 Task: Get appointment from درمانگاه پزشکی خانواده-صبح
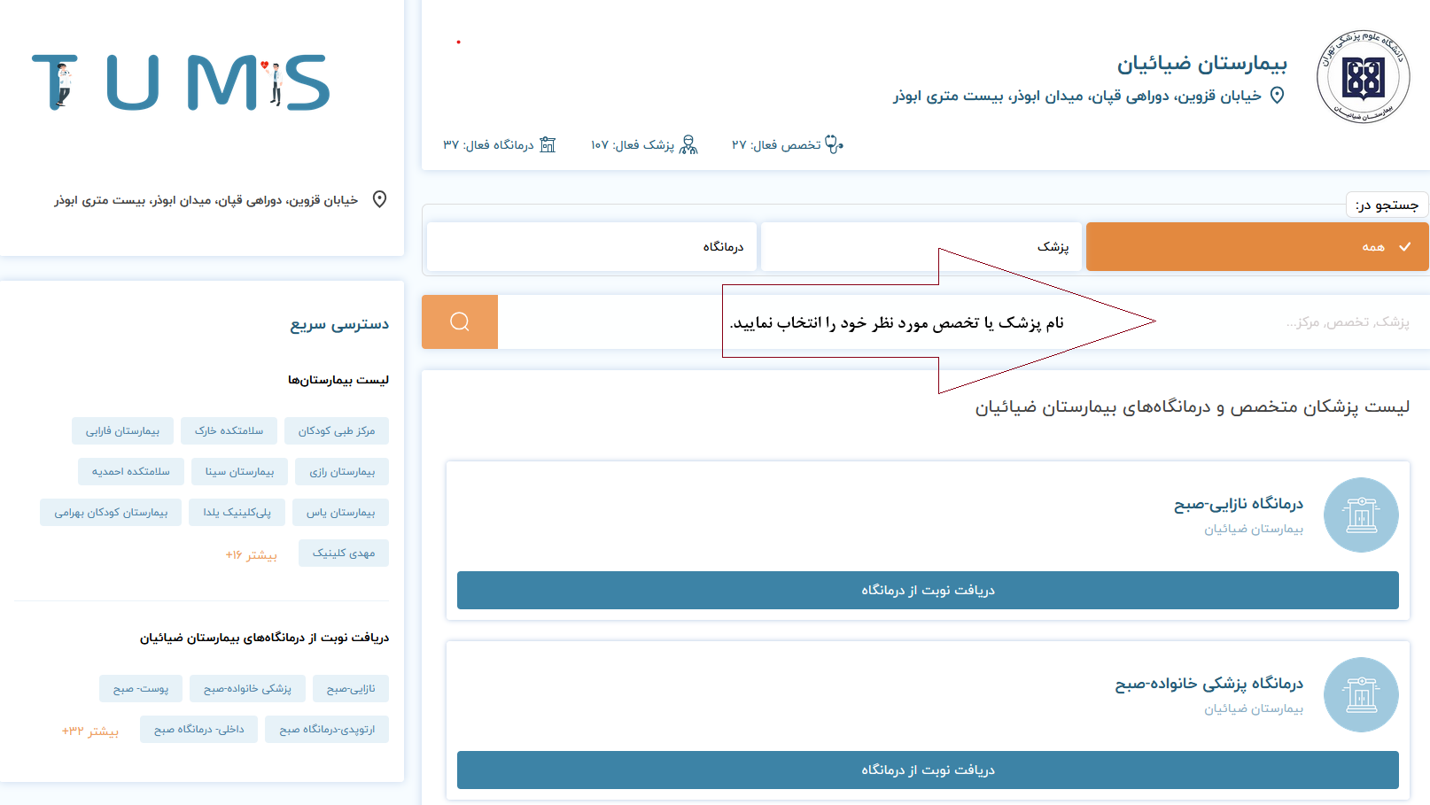(x=928, y=770)
